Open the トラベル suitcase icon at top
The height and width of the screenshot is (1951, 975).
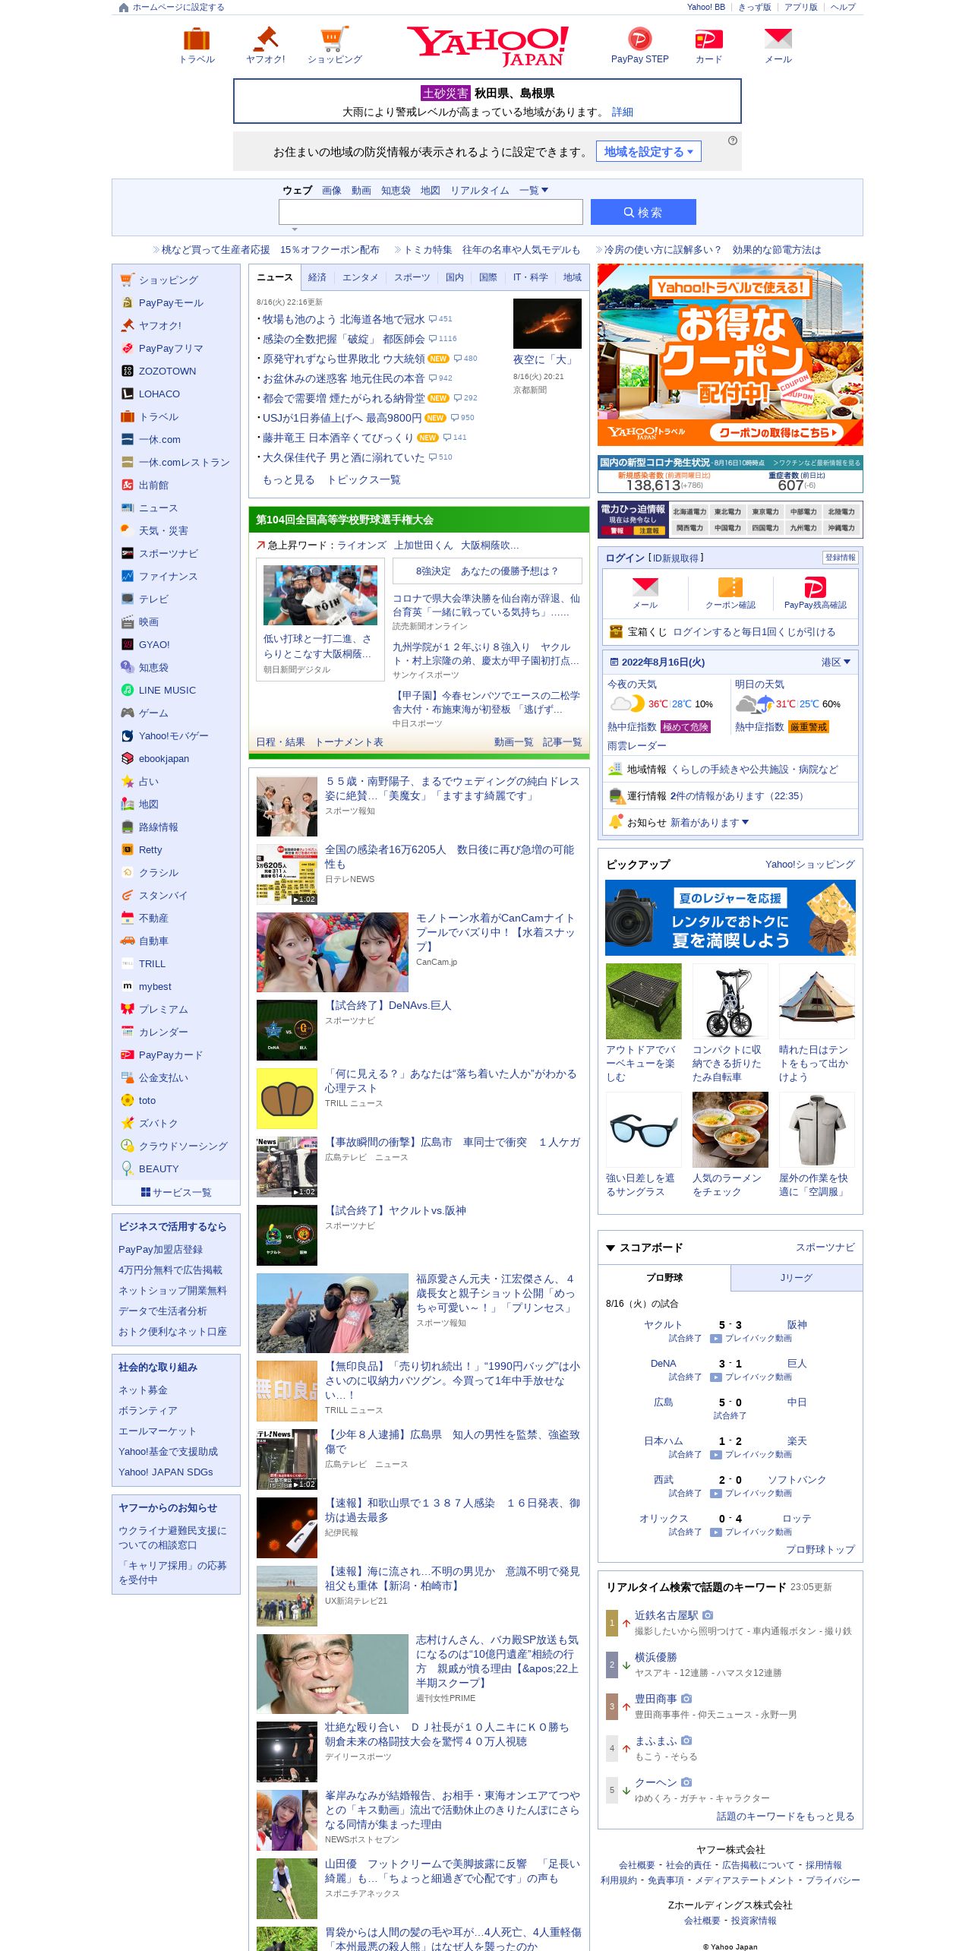pyautogui.click(x=197, y=39)
